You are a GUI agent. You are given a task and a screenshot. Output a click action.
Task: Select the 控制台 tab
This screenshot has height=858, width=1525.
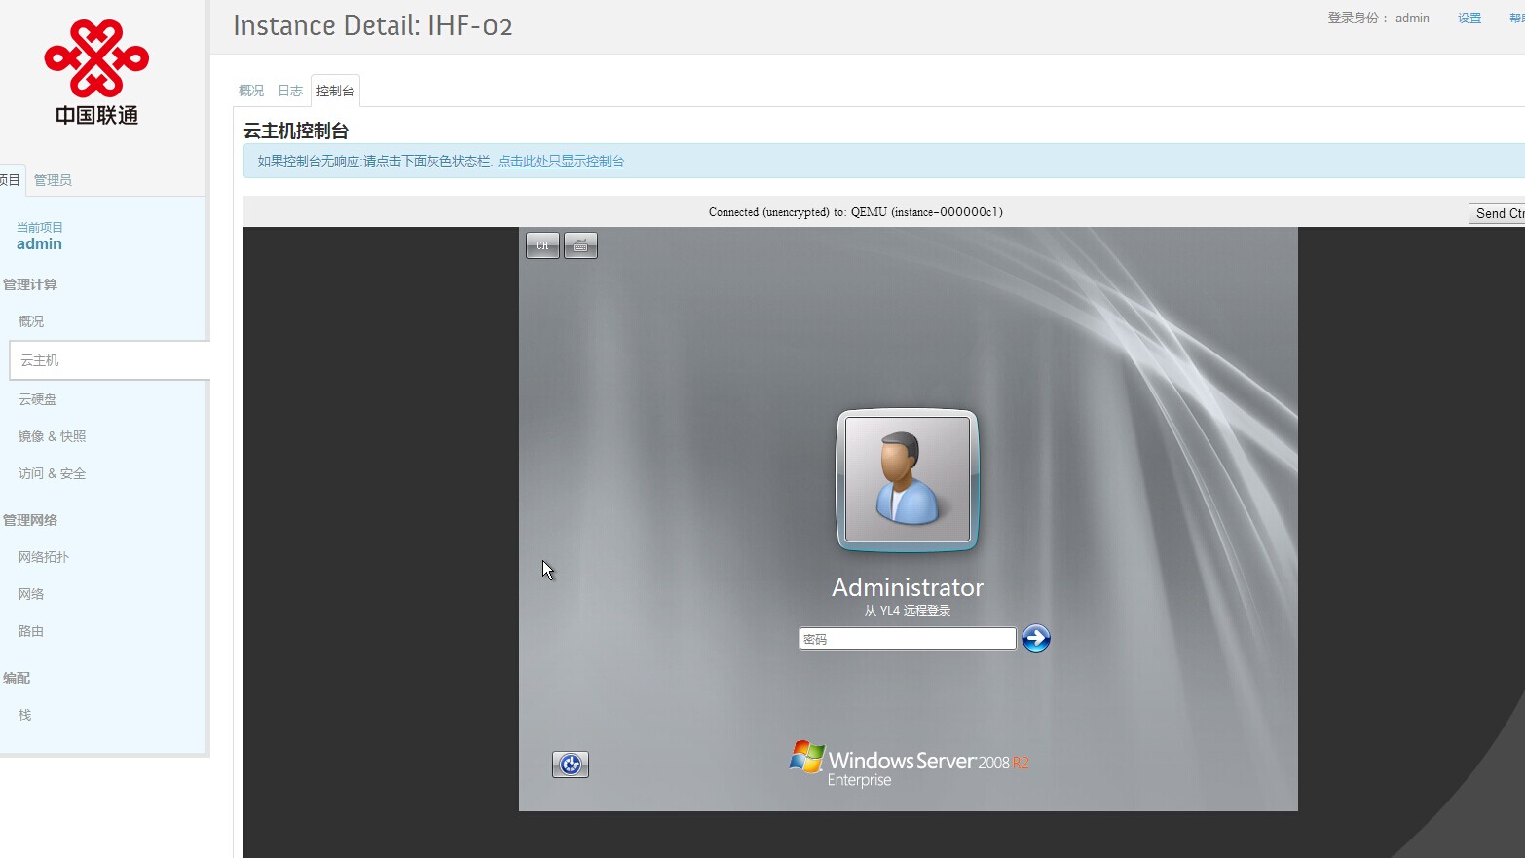(335, 91)
